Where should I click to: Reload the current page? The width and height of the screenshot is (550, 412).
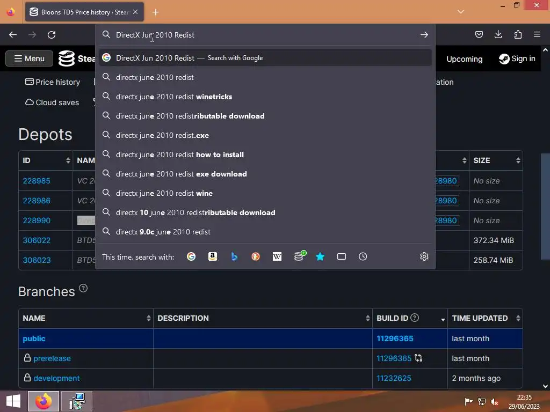click(52, 35)
